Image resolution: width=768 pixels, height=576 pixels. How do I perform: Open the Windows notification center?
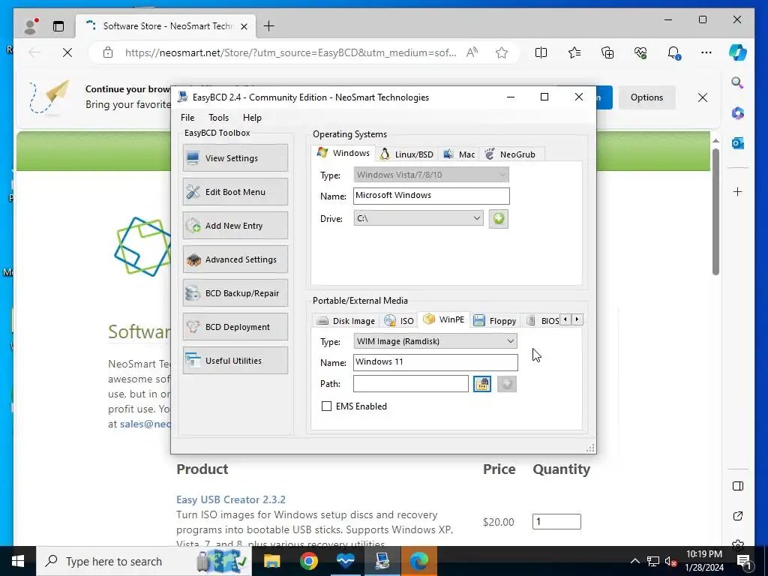pyautogui.click(x=745, y=562)
